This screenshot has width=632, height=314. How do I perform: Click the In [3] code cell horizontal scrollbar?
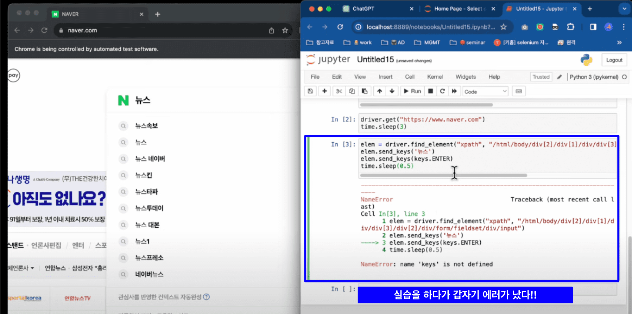point(444,175)
